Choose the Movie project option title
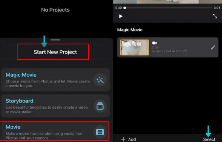This screenshot has width=222, height=142. tap(13, 127)
